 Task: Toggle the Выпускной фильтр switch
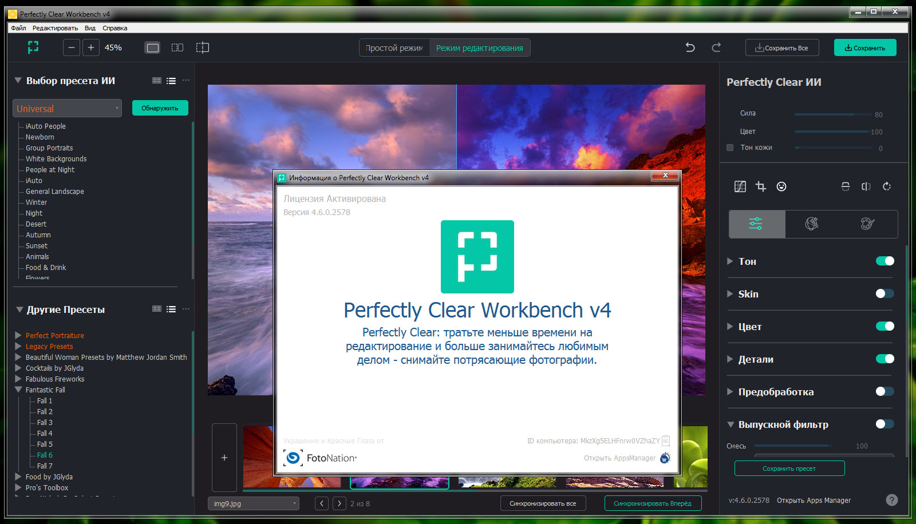(885, 424)
